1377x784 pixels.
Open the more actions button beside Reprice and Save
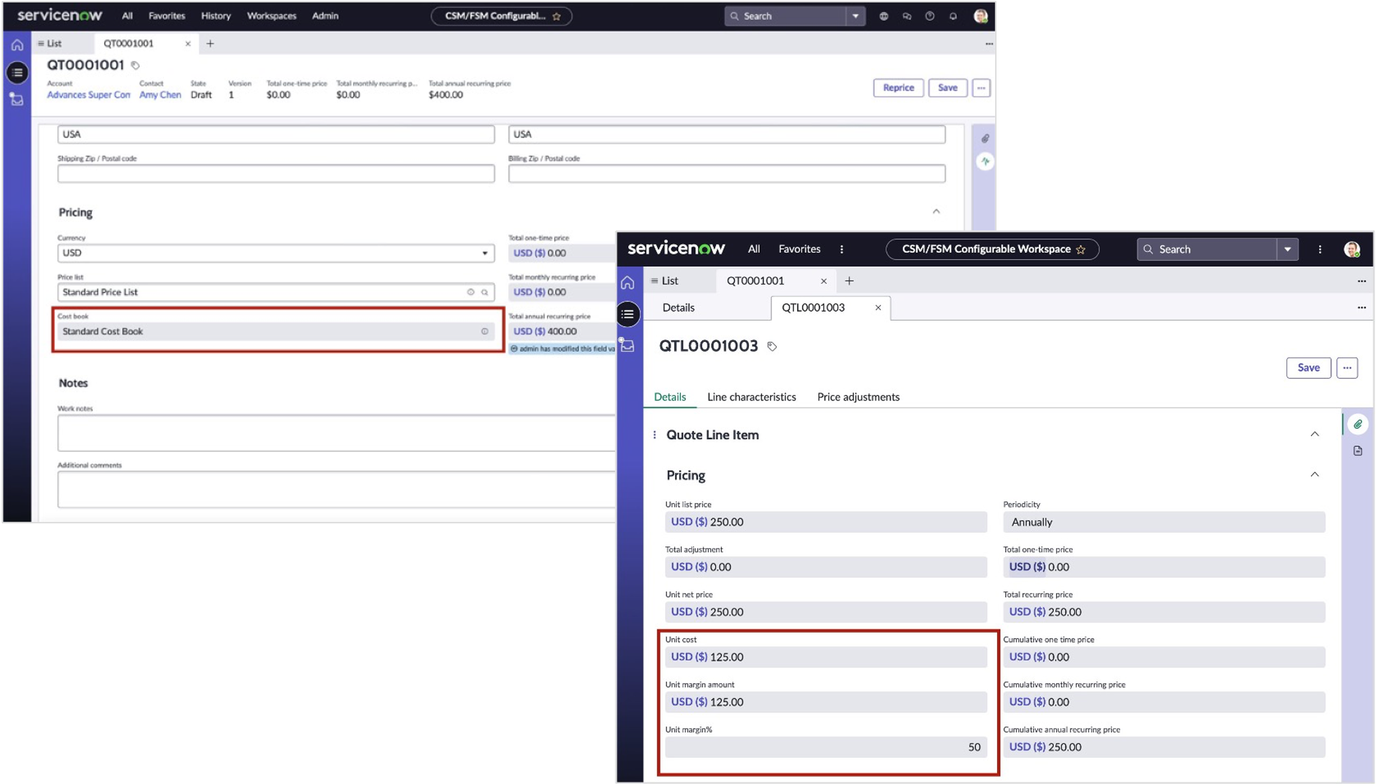pyautogui.click(x=981, y=88)
